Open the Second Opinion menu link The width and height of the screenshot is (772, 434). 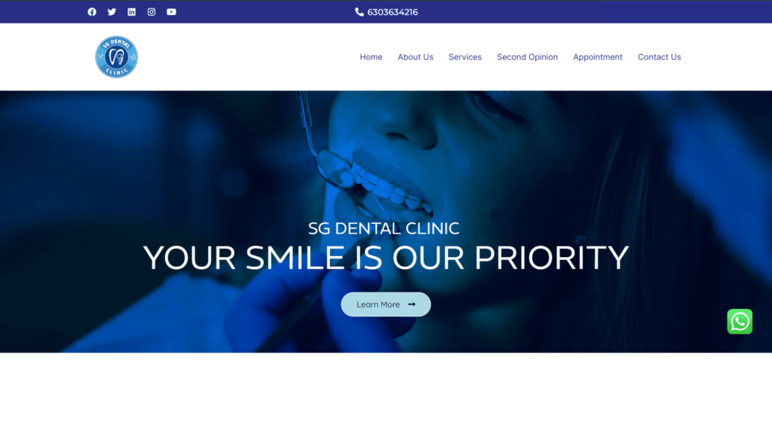(x=527, y=57)
